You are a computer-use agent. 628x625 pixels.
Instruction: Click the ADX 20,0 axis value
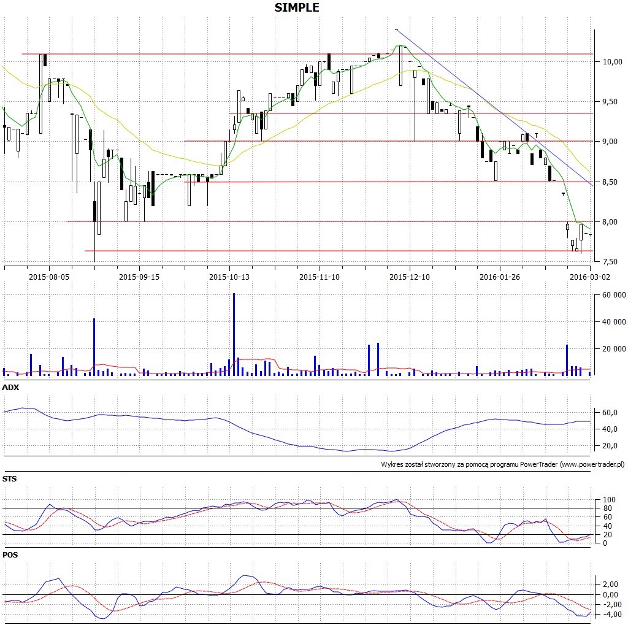pos(610,445)
